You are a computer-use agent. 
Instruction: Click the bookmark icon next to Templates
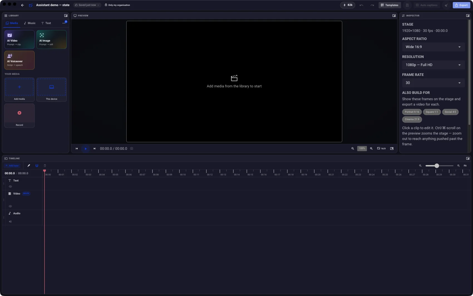[x=407, y=5]
